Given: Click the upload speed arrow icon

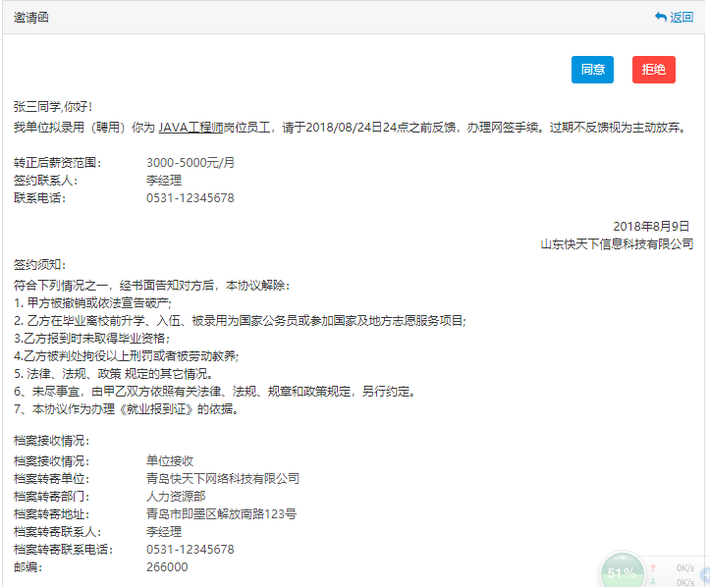Looking at the screenshot, I should 652,568.
